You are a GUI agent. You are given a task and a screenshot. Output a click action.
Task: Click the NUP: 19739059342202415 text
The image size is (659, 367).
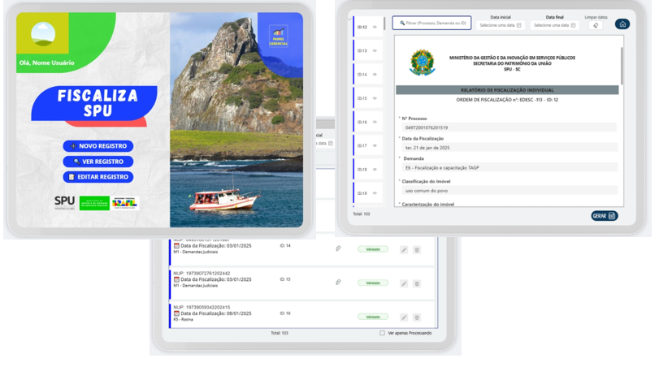tap(202, 308)
